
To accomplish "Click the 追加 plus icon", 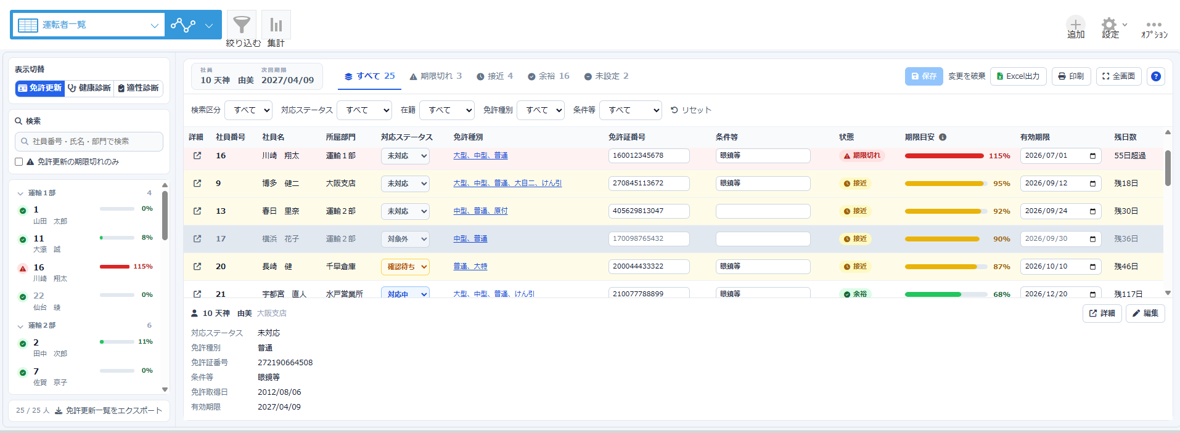I will (1076, 25).
